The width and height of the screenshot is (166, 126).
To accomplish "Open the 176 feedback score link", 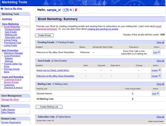I will point(66,10).
